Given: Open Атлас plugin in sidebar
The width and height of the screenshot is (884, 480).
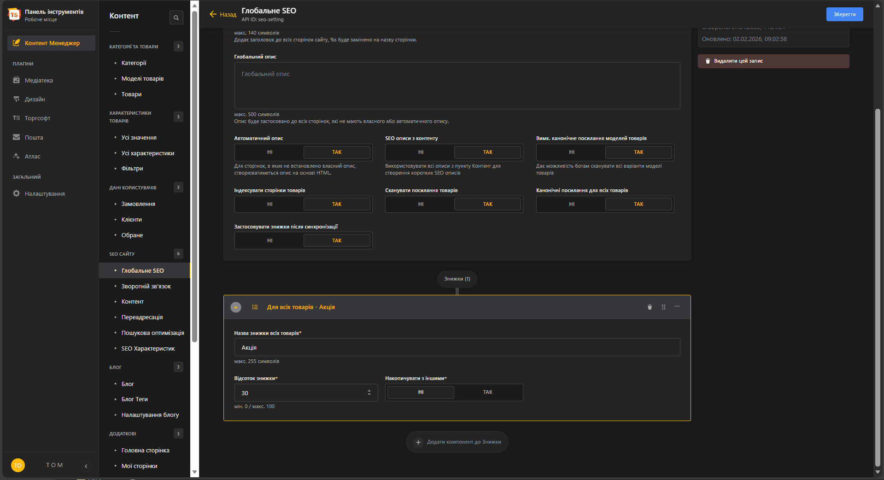Looking at the screenshot, I should [x=32, y=157].
